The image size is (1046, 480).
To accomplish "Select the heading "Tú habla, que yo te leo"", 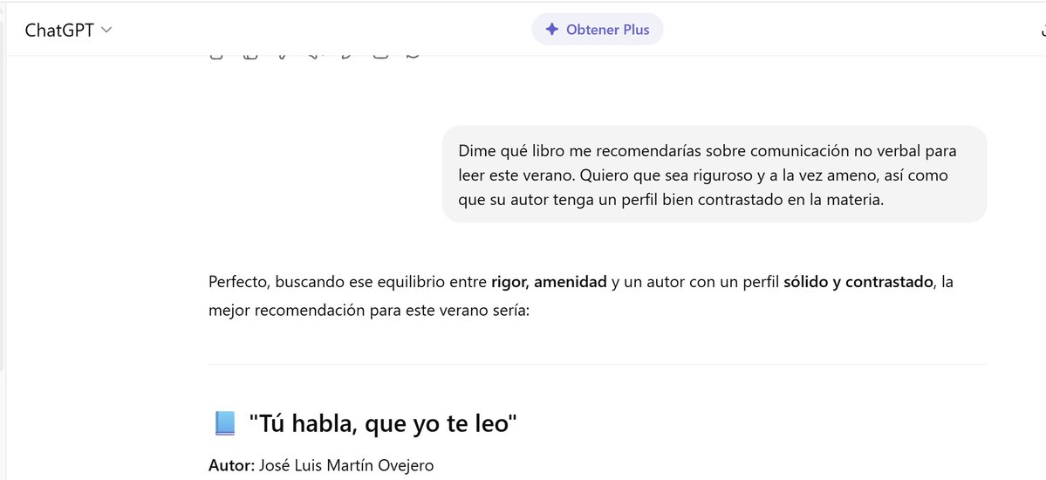I will point(383,423).
